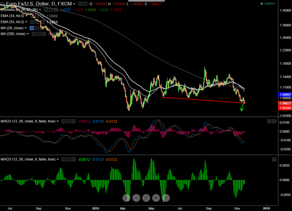The width and height of the screenshot is (292, 211).
Task: Click the Ichimoku indicator label
Action: tap(19, 10)
